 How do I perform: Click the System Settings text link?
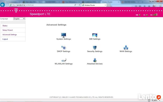pos(64,39)
